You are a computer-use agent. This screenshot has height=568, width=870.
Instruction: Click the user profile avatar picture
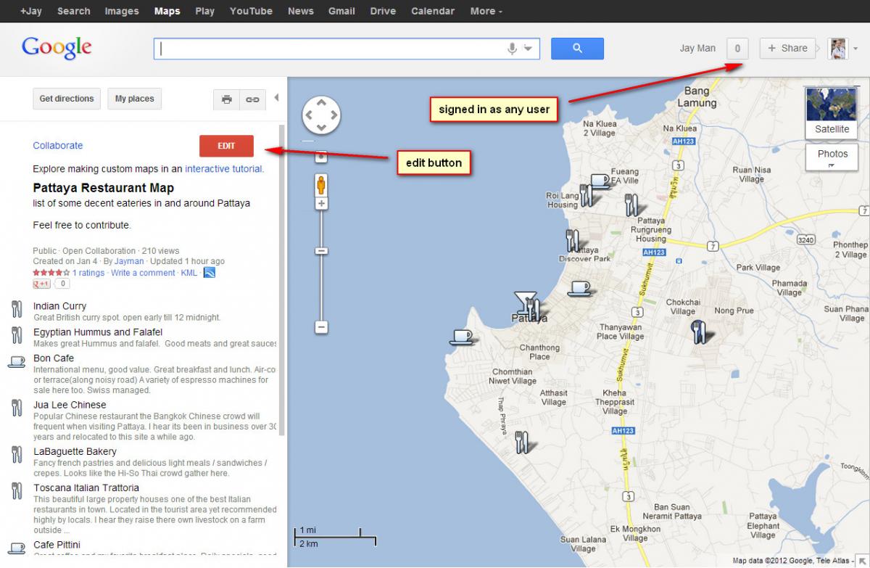837,49
